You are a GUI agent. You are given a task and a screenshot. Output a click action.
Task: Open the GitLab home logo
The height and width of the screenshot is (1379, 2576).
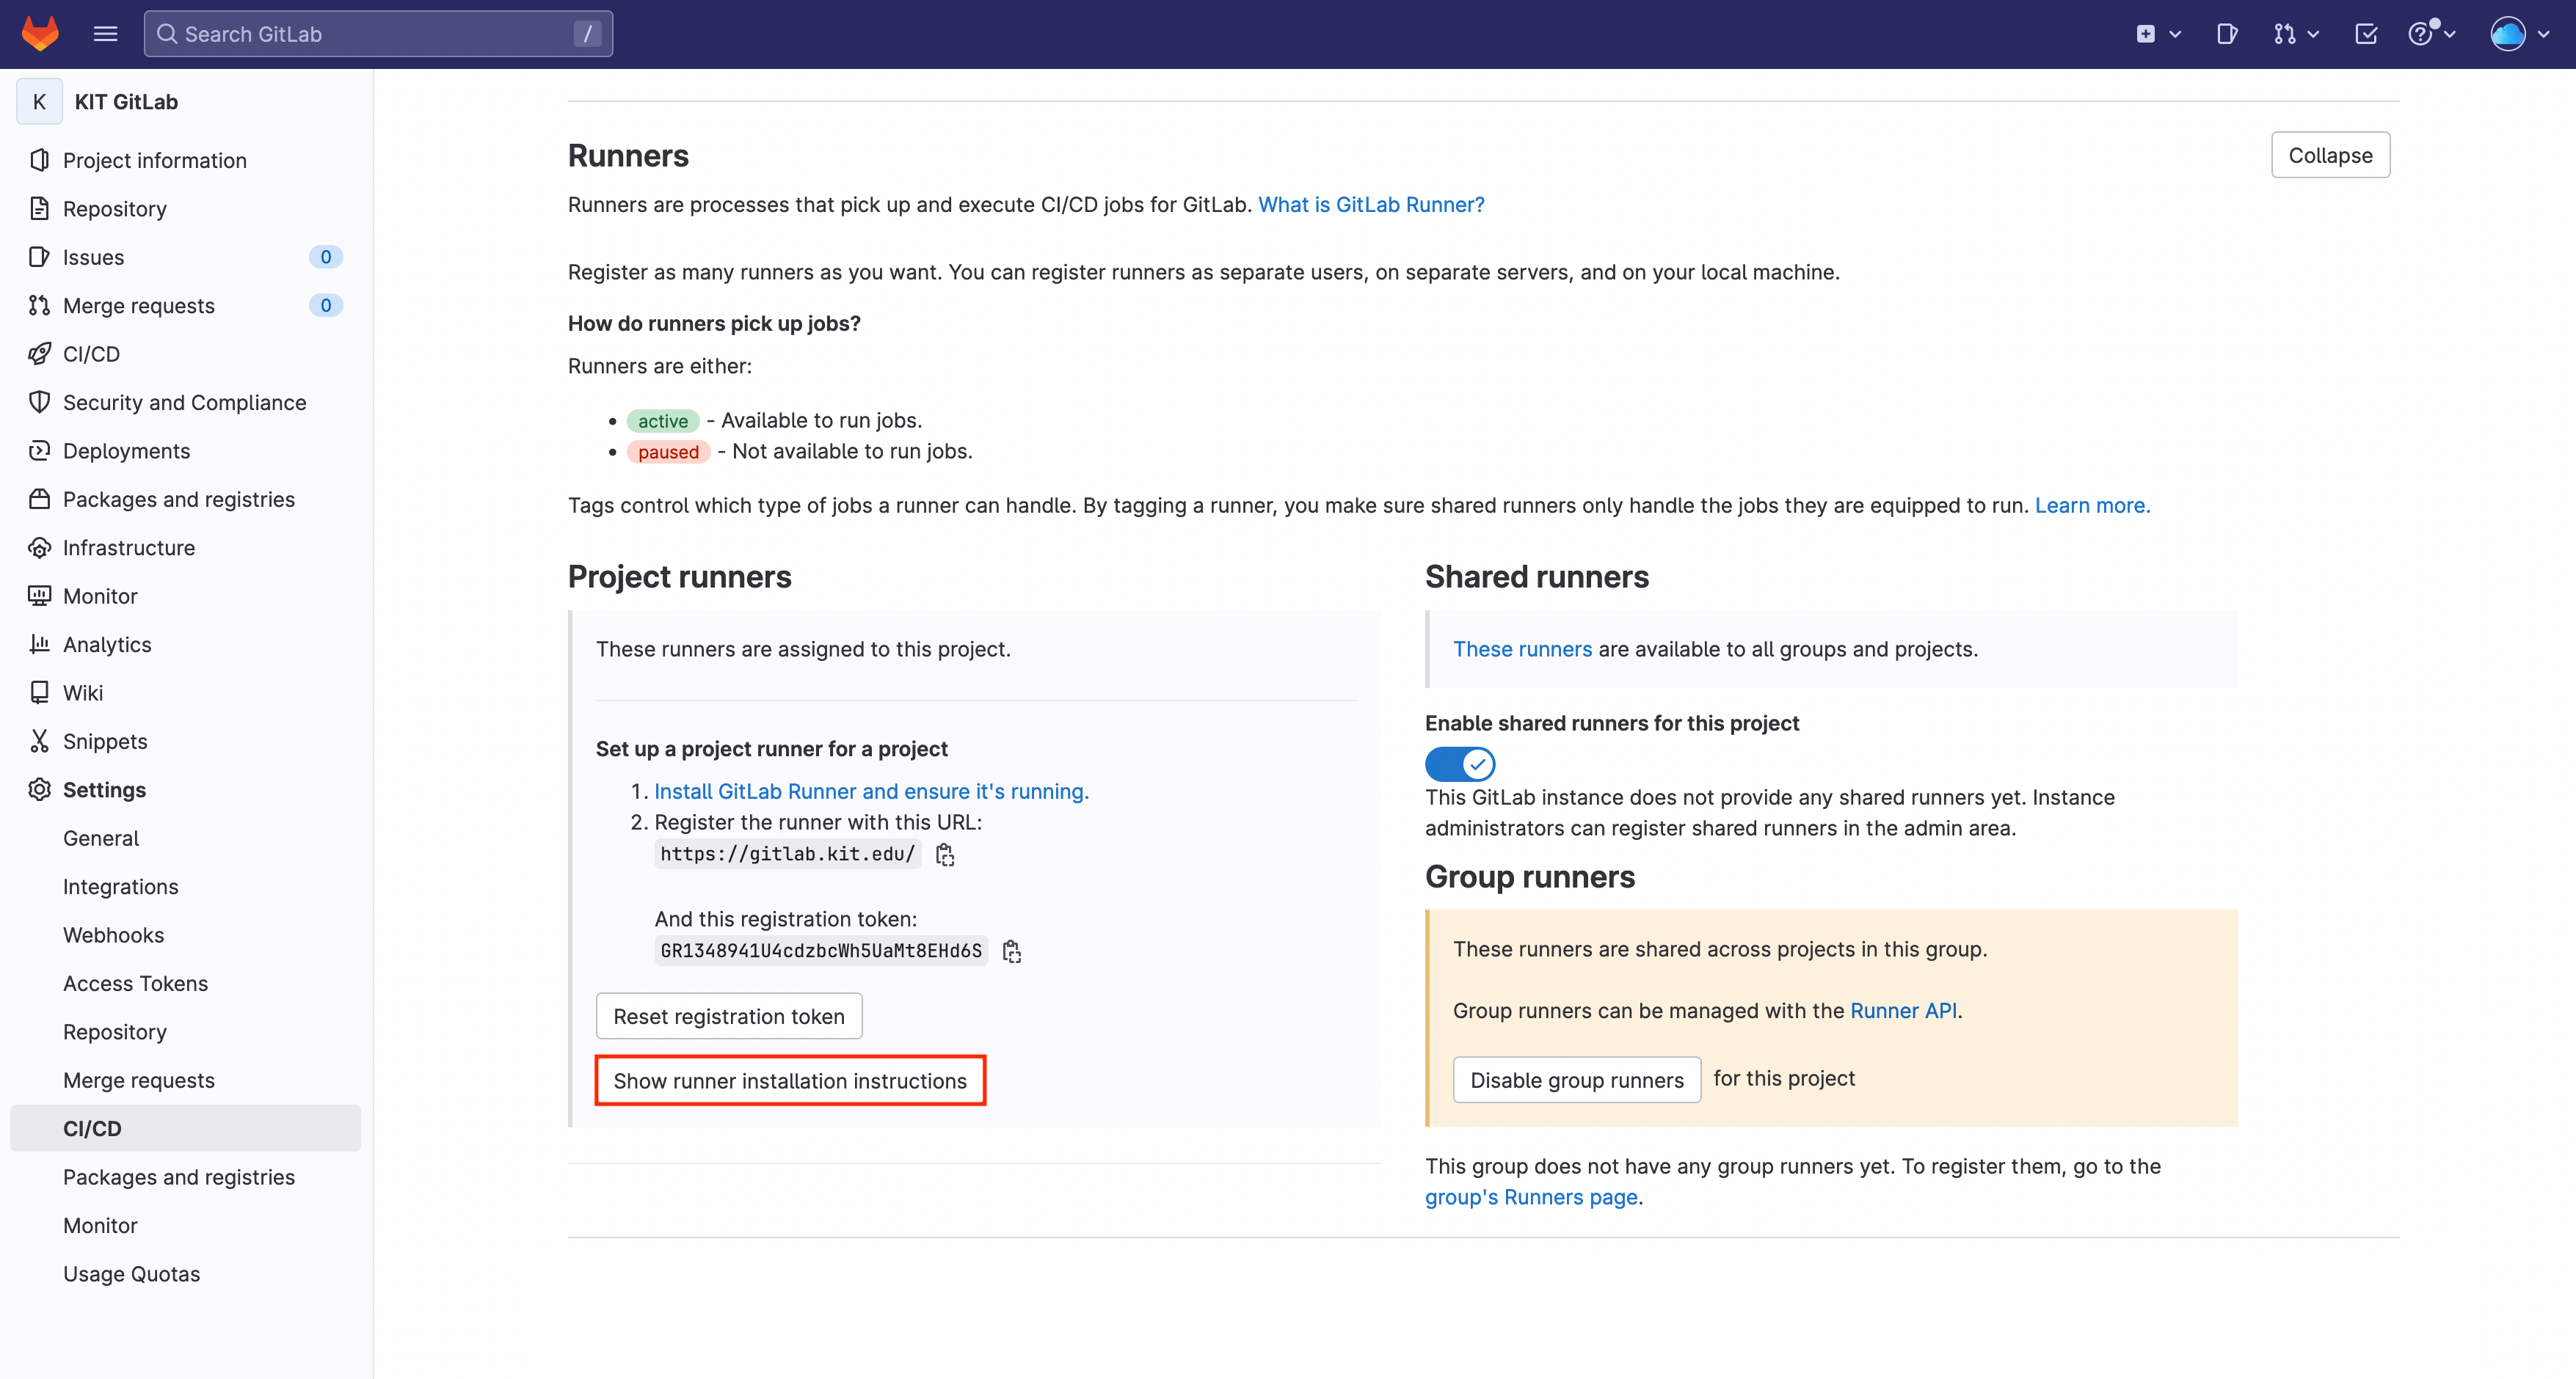(x=40, y=33)
